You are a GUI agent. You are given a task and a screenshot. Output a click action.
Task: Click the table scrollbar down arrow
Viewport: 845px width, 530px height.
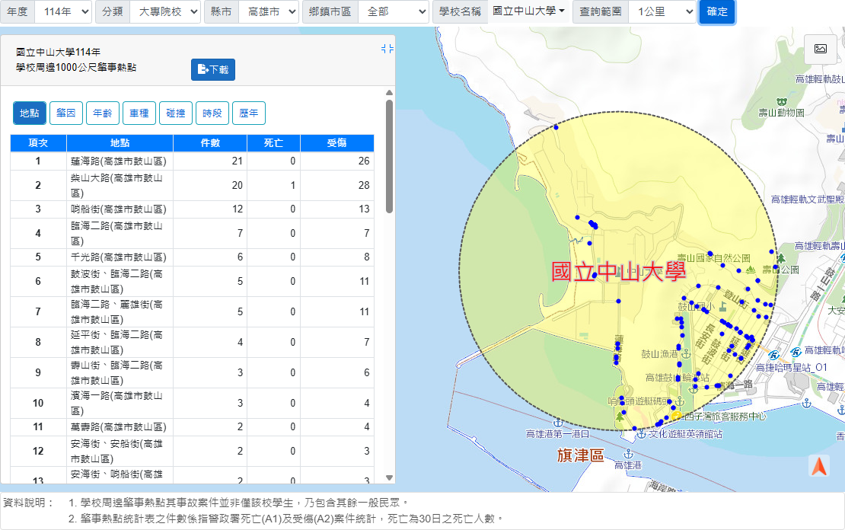pyautogui.click(x=390, y=477)
